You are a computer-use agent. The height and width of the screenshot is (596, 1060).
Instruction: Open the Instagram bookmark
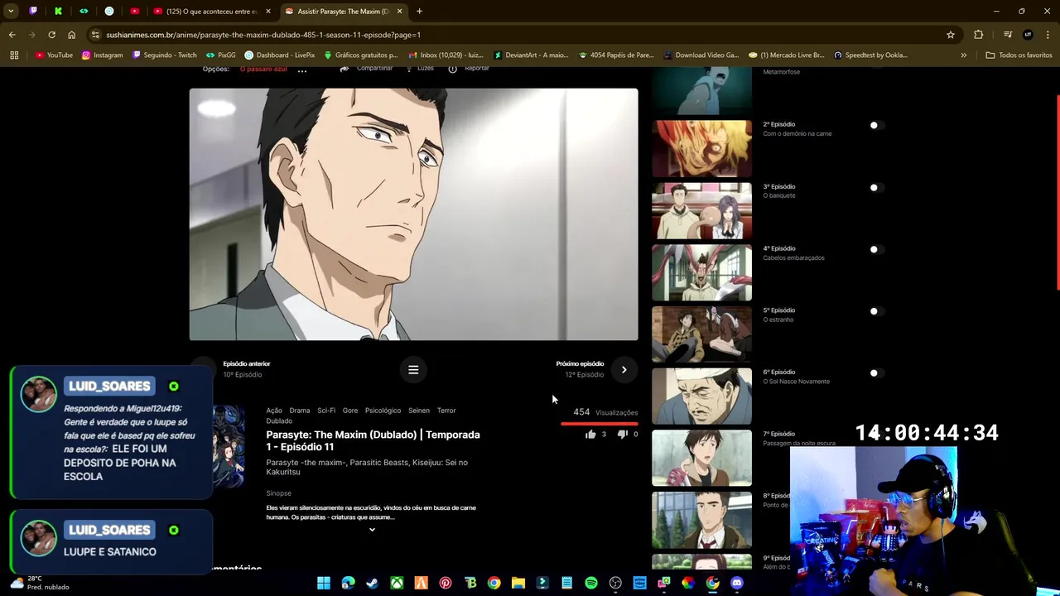(102, 55)
